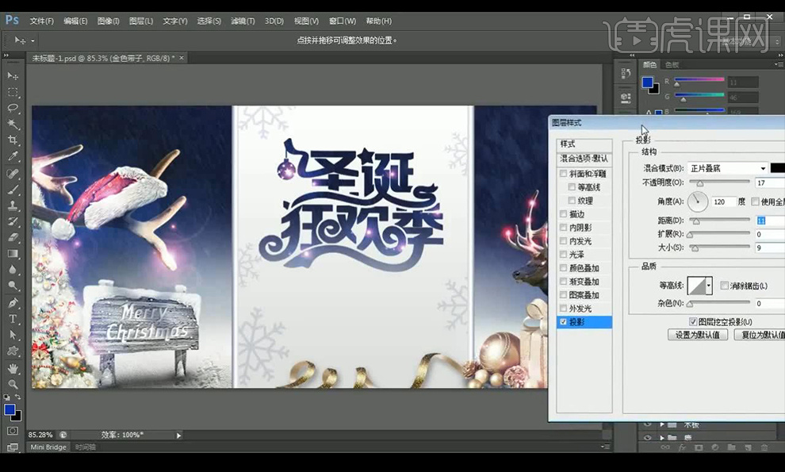Viewport: 785px width, 472px height.
Task: Change the screen mode
Action: (x=13, y=447)
